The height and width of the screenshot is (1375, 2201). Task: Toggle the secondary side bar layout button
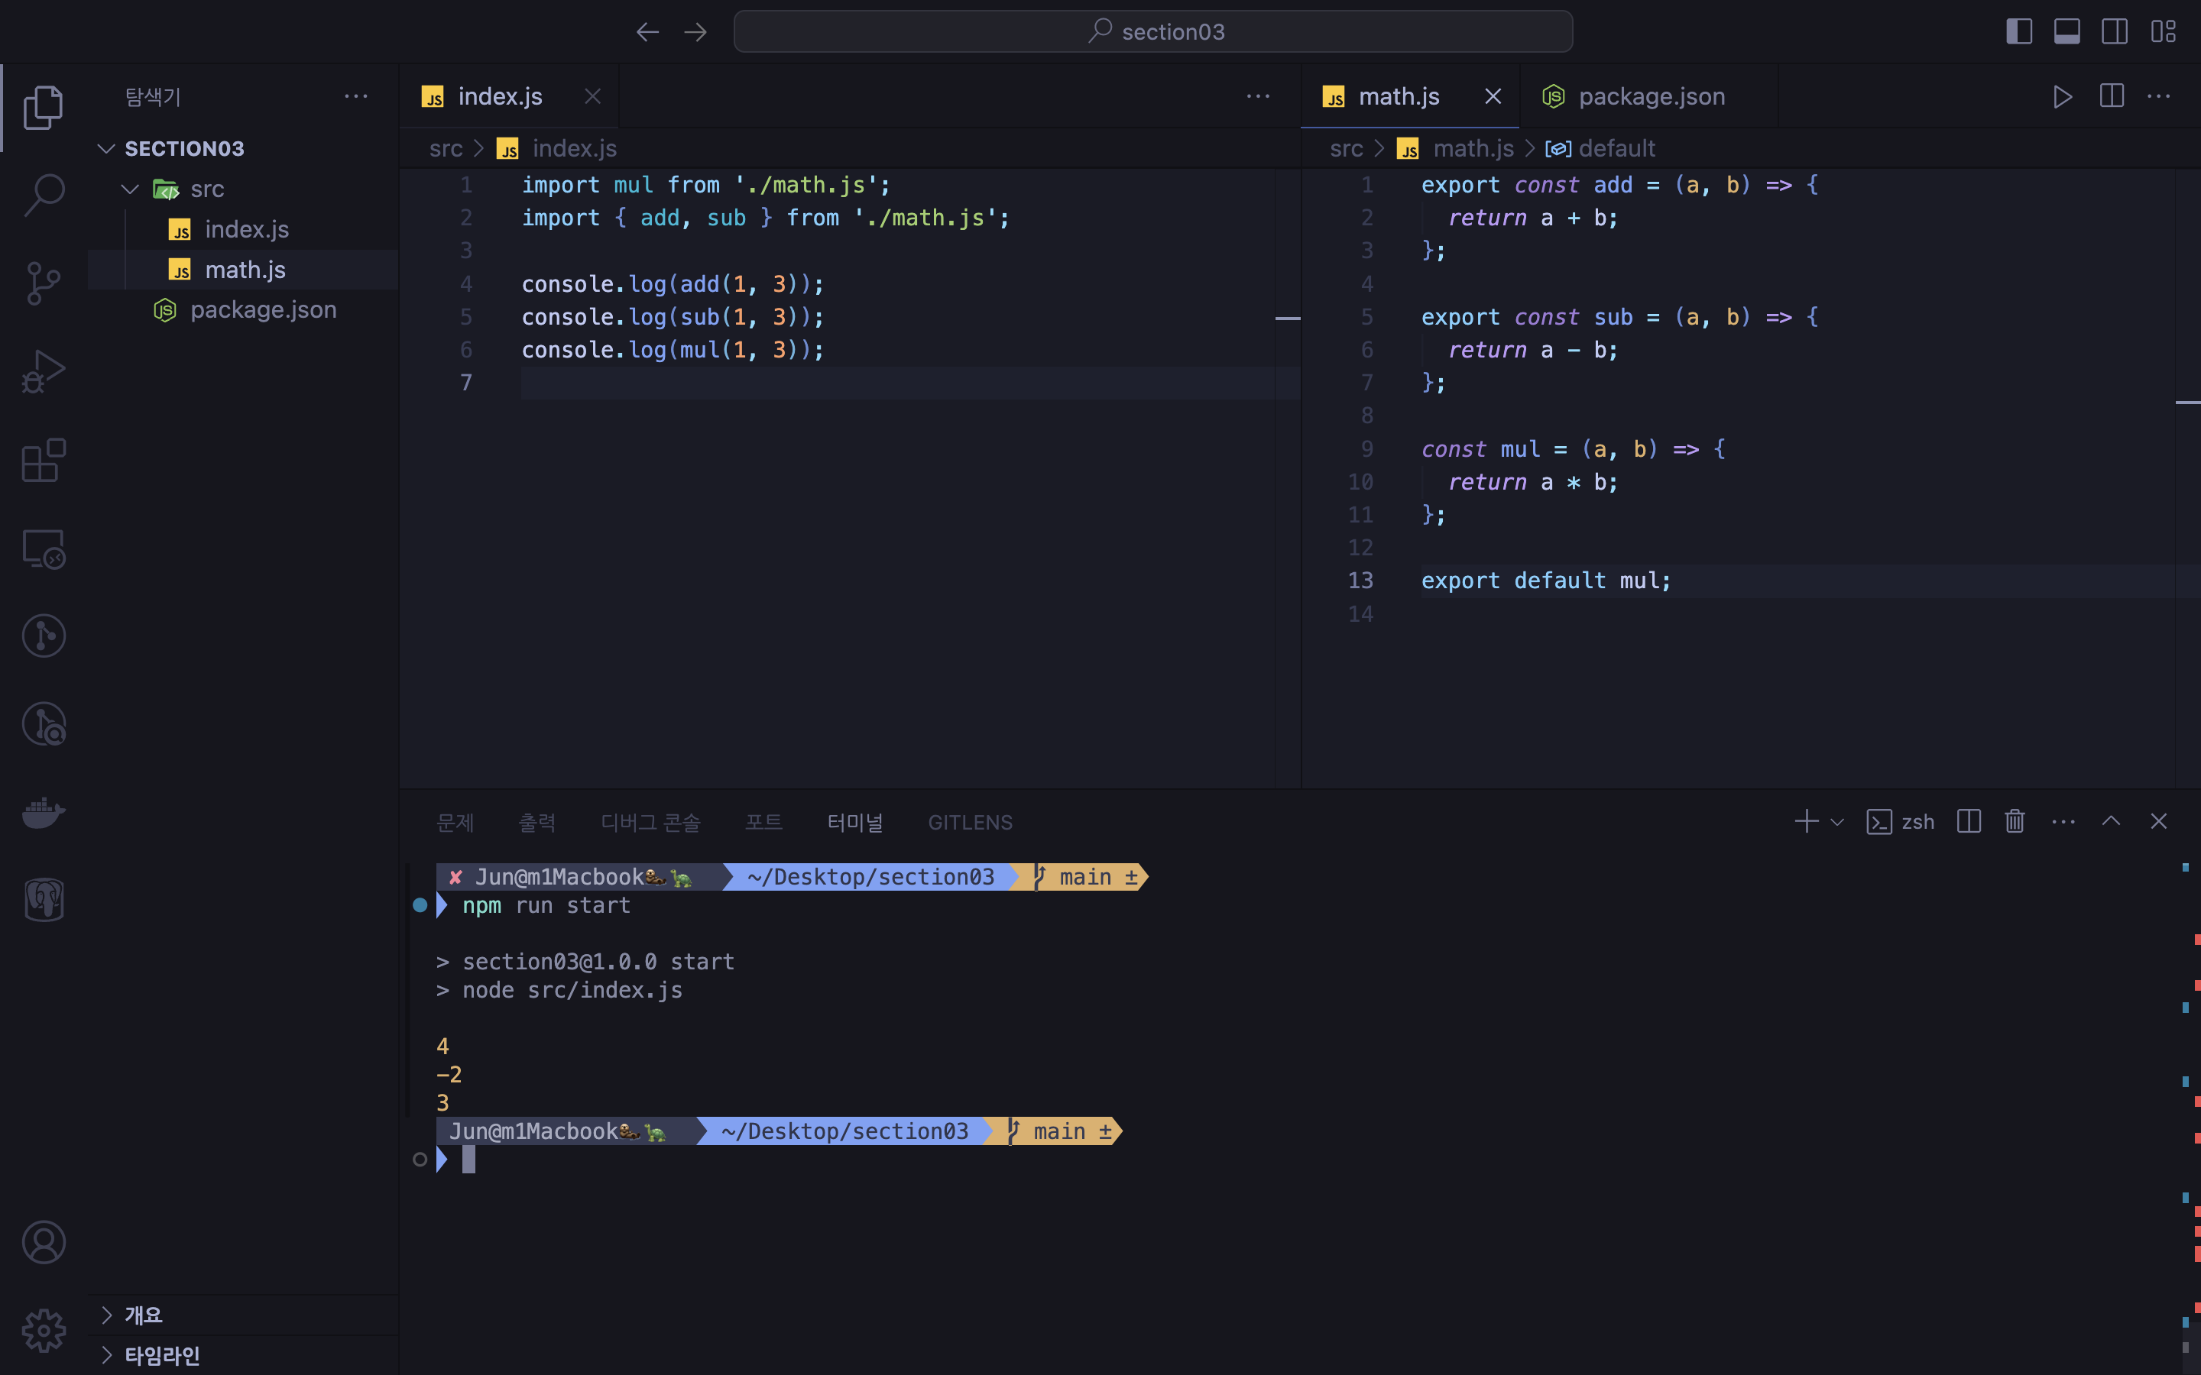coord(2115,32)
